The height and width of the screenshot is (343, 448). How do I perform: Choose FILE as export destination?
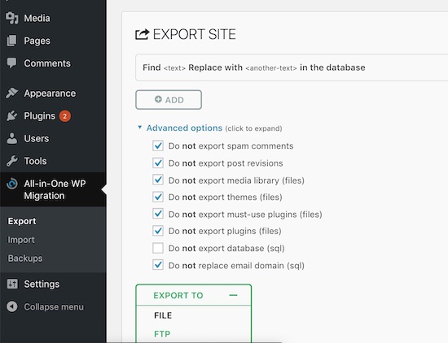pyautogui.click(x=163, y=315)
